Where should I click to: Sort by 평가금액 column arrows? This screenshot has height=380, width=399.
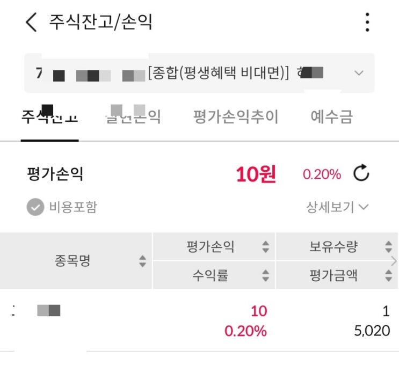[x=388, y=276]
